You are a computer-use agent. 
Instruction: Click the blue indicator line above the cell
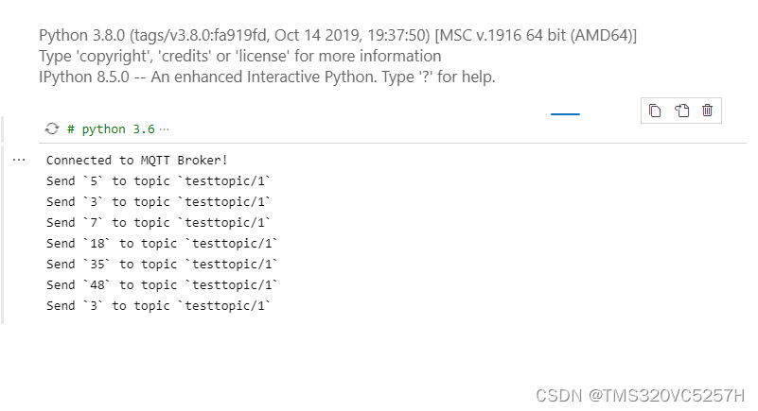click(565, 113)
